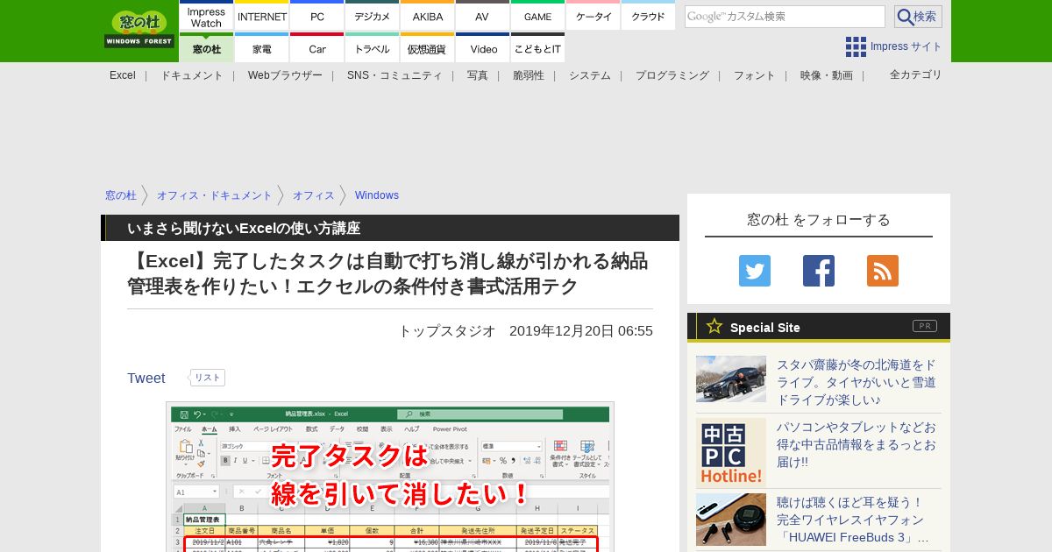Click 窓の杜 breadcrumb link
This screenshot has width=1052, height=552.
(x=121, y=195)
